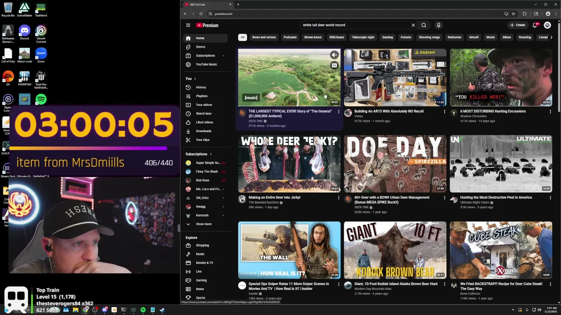This screenshot has width=561, height=315.
Task: Open a new Chrome tab
Action: 238,4
